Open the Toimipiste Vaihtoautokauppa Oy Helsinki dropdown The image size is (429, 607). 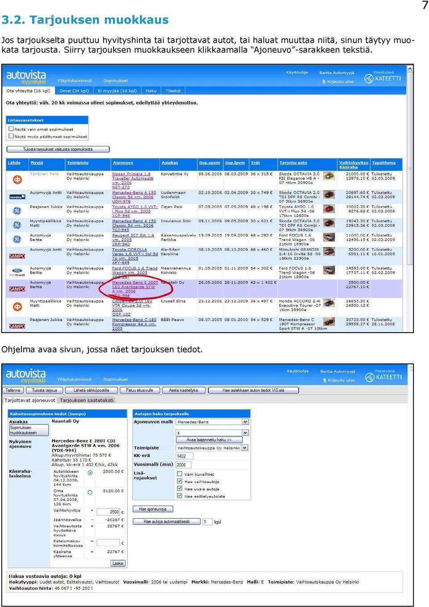click(x=212, y=448)
